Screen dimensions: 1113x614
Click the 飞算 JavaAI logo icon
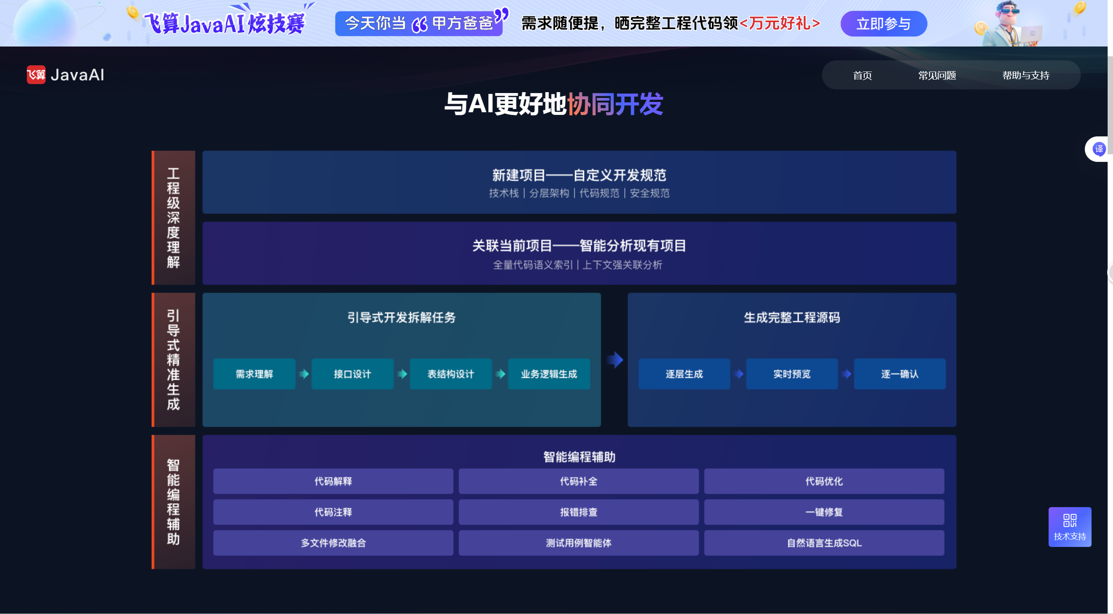36,75
